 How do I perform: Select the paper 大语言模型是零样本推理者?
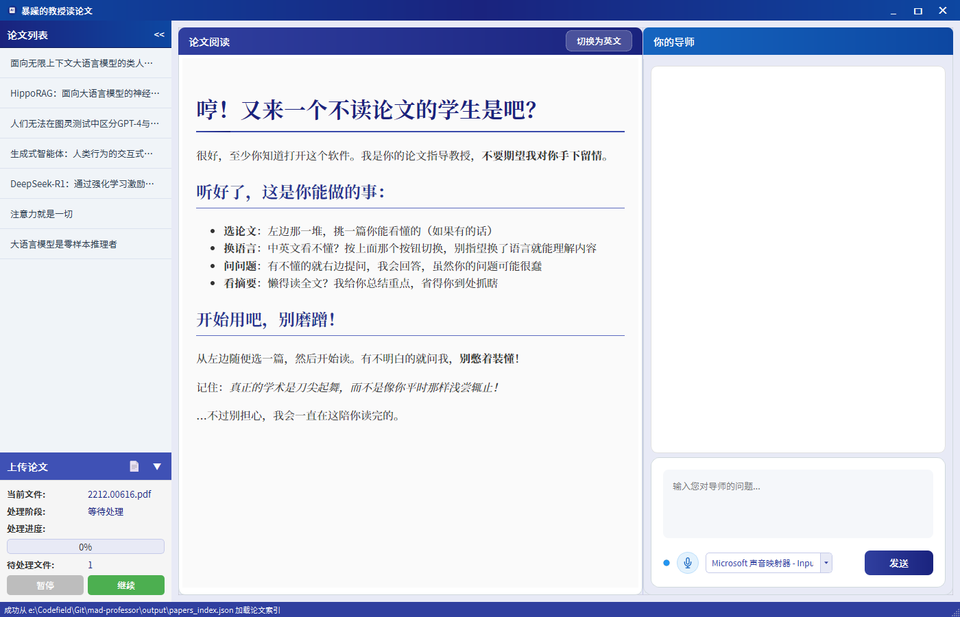click(62, 243)
